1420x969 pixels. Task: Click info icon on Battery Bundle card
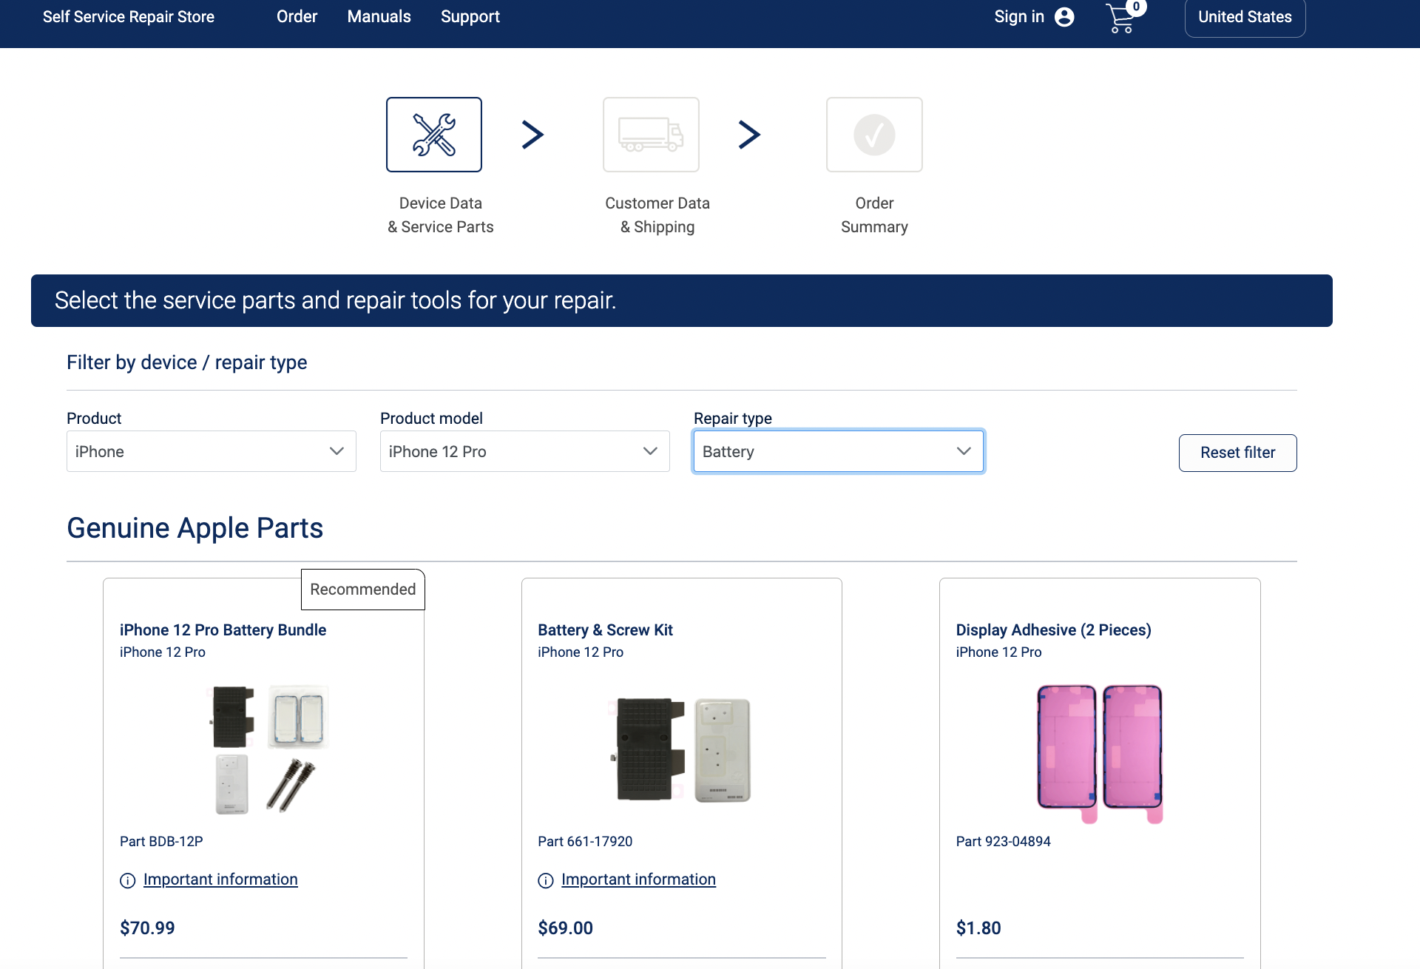(x=128, y=880)
